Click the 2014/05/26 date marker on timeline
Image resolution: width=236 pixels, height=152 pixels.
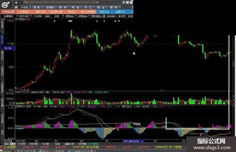(x=133, y=141)
